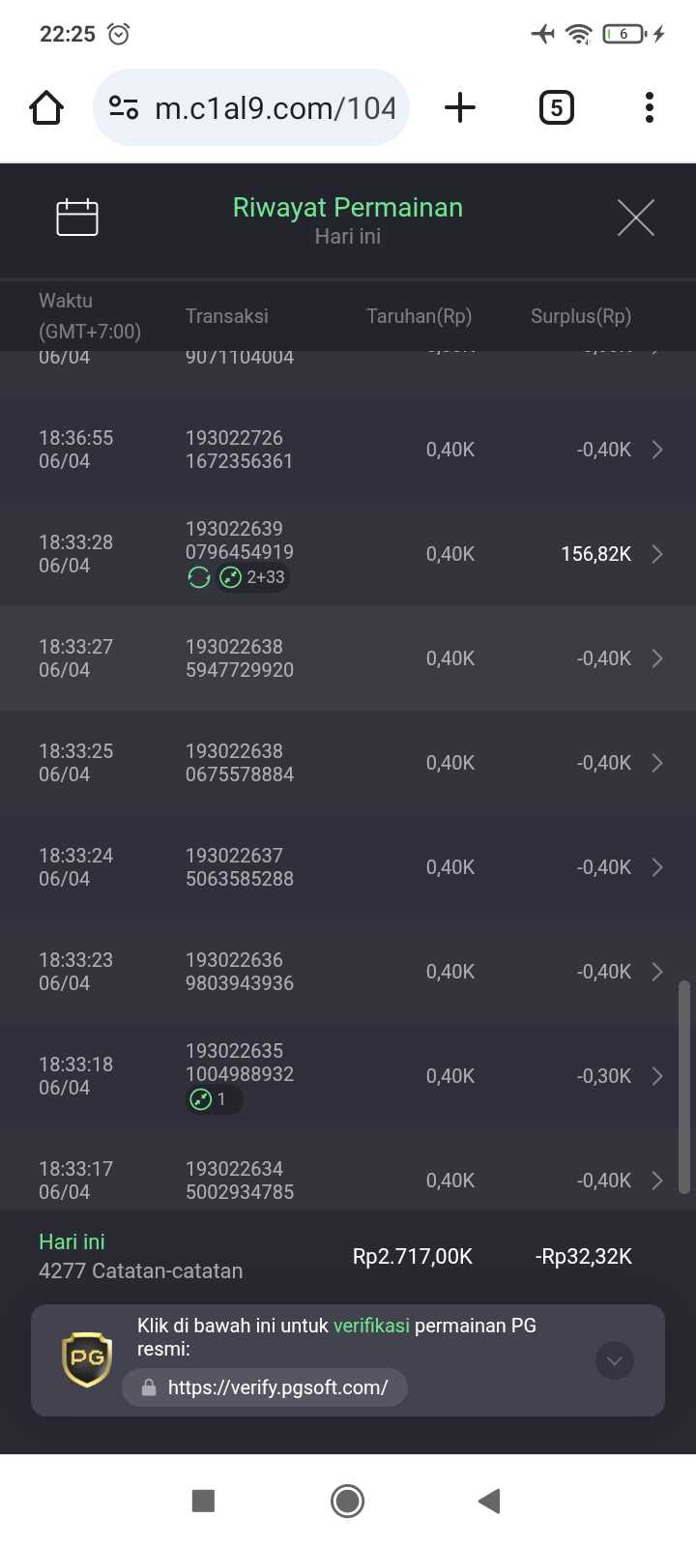Tap the site settings icon in address bar
The height and width of the screenshot is (1547, 696).
pyautogui.click(x=124, y=107)
